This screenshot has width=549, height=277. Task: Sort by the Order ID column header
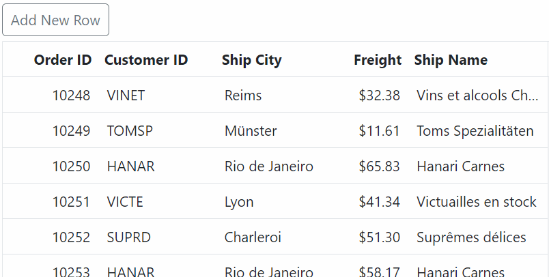tap(63, 60)
